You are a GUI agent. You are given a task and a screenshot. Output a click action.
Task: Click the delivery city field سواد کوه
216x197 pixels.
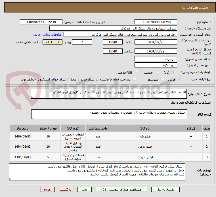tap(156, 65)
